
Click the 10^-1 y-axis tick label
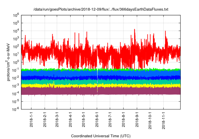pos(16,70)
